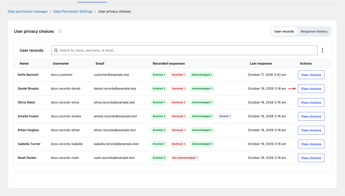Click Isabella Turner's Declined 2 badge
Viewport: 345px width, 196px height.
click(x=178, y=144)
